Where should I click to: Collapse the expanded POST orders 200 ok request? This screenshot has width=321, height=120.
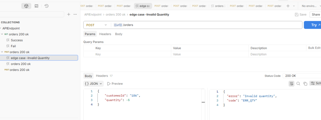[x=2, y=52]
